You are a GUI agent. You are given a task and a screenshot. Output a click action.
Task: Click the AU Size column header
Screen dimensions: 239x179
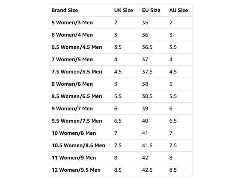[178, 11]
